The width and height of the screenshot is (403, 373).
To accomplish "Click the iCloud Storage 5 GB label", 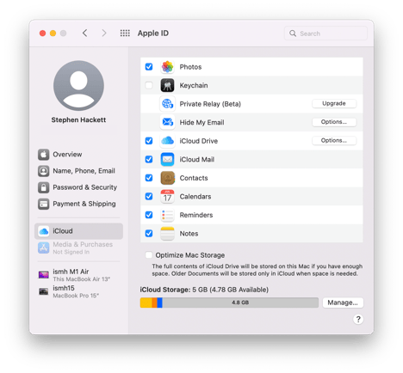I will pos(204,290).
